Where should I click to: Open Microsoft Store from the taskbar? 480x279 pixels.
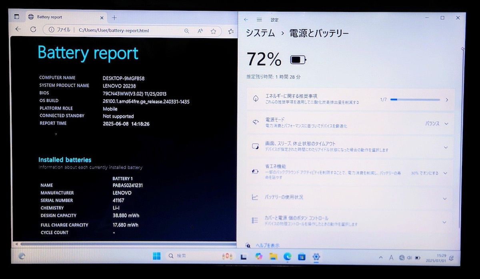pos(302,257)
